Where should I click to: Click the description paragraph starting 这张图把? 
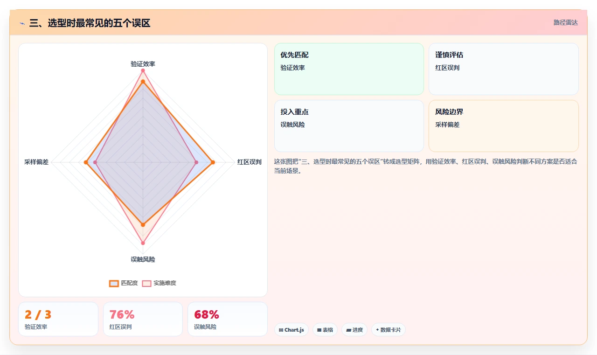coord(425,166)
